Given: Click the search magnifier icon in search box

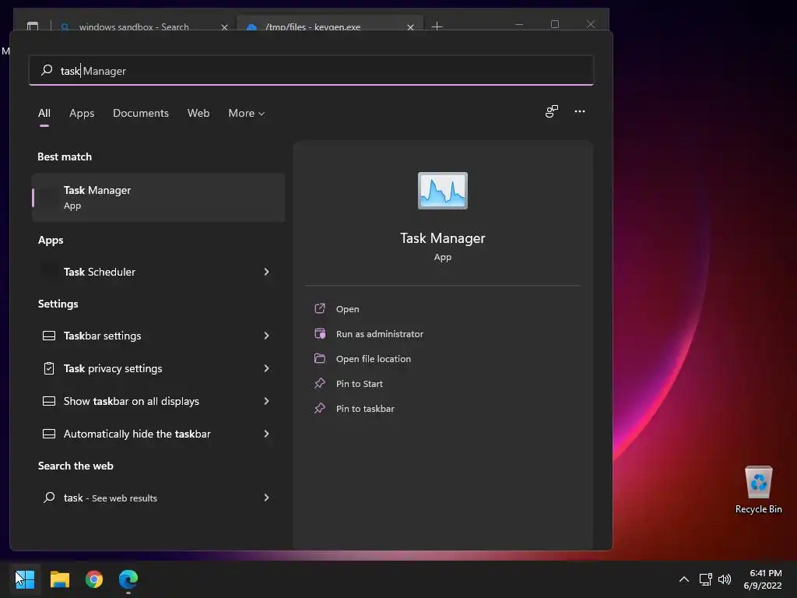Looking at the screenshot, I should pyautogui.click(x=47, y=69).
